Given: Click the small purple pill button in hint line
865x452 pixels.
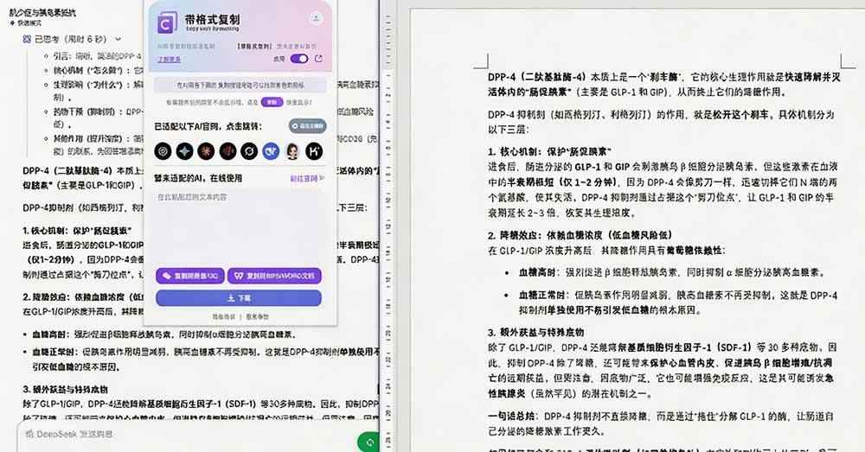Looking at the screenshot, I should click(x=272, y=102).
